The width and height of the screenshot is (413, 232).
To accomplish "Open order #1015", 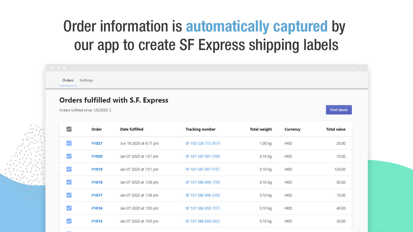I will [97, 221].
